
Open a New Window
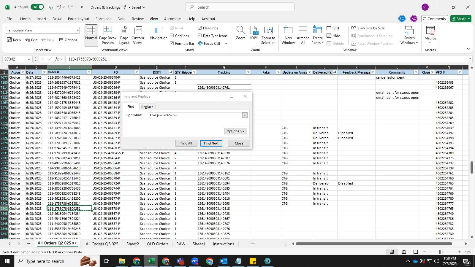[x=288, y=35]
